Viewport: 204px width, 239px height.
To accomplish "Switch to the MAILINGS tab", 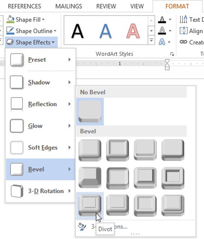I will point(68,6).
